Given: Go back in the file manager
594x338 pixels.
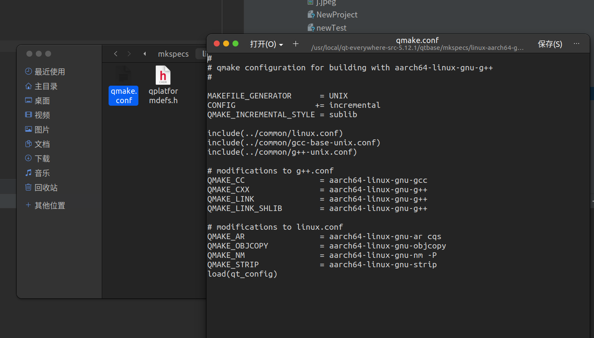Looking at the screenshot, I should pos(116,54).
